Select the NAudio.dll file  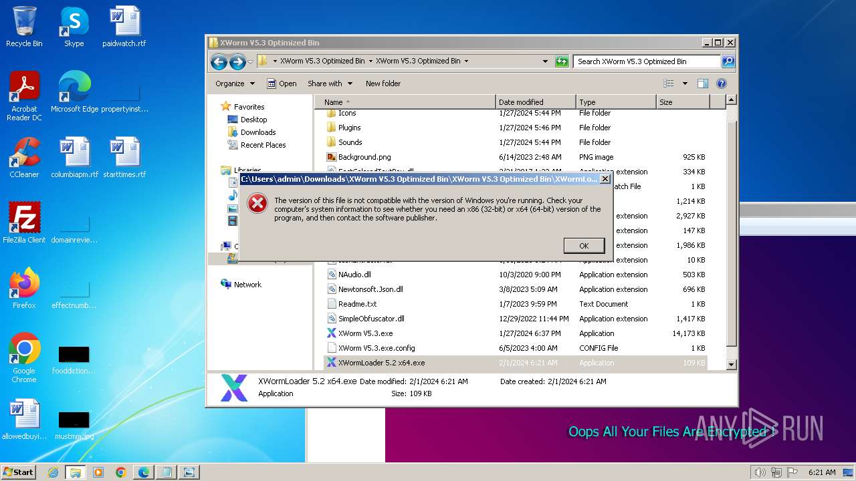click(349, 275)
